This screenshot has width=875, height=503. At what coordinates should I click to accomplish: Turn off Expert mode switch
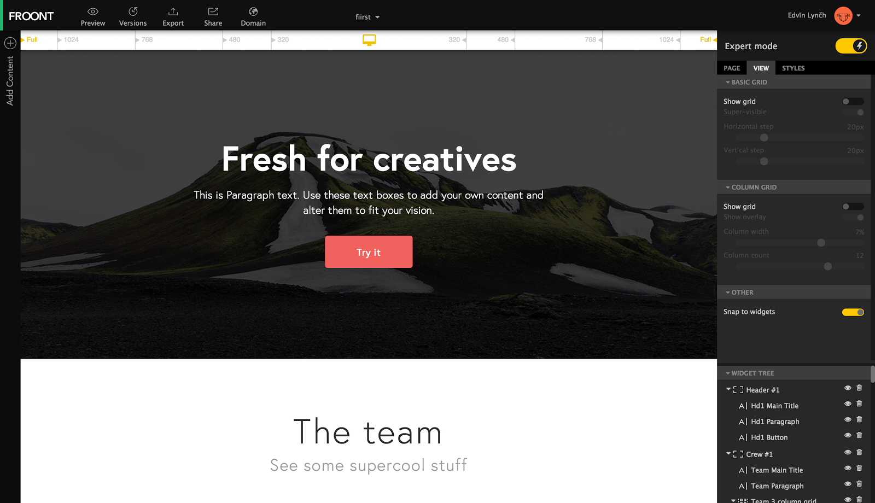851,46
